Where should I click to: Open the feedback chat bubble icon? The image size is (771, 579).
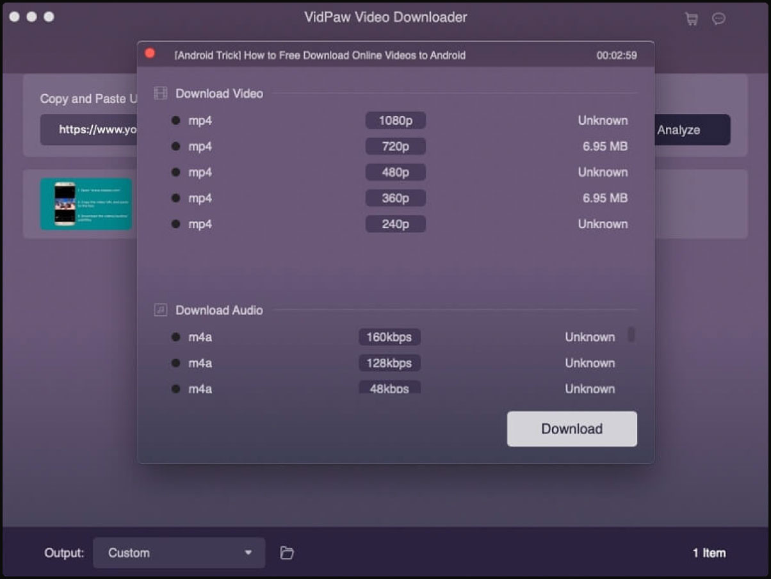(719, 19)
